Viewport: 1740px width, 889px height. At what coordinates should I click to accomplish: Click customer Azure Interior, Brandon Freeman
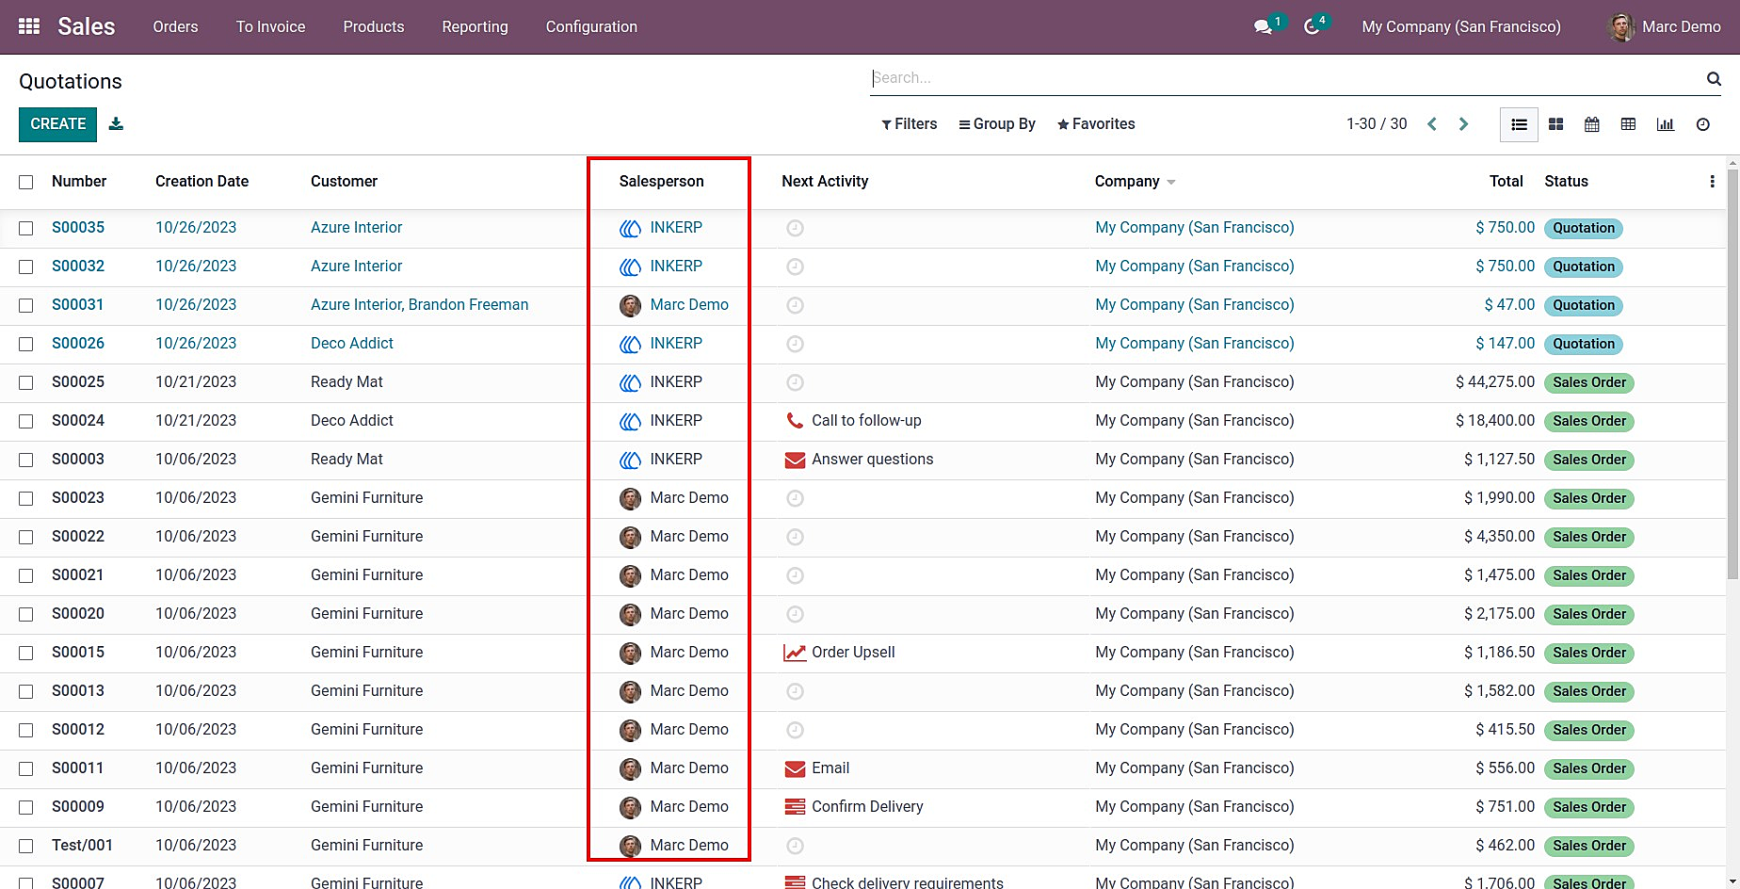tap(420, 305)
